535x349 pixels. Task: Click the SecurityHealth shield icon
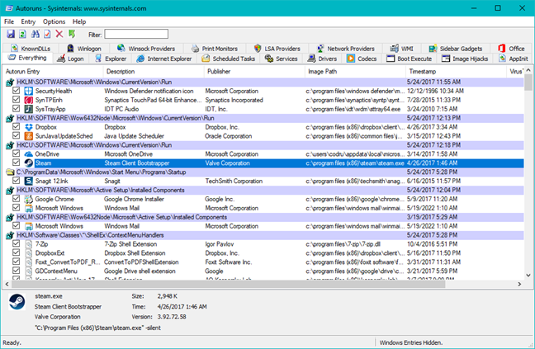[29, 91]
